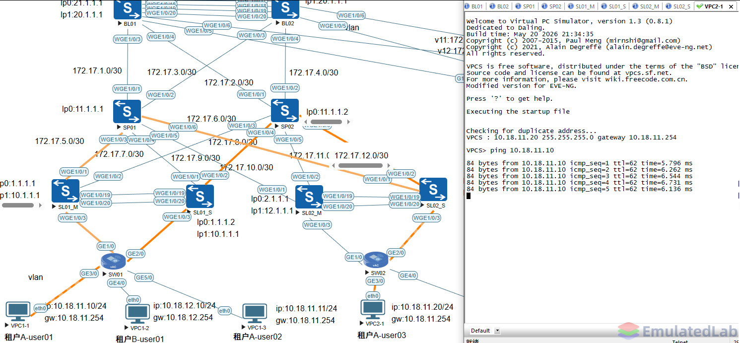The image size is (740, 343).
Task: Switch to the SL02_S terminal tab
Action: pos(678,6)
